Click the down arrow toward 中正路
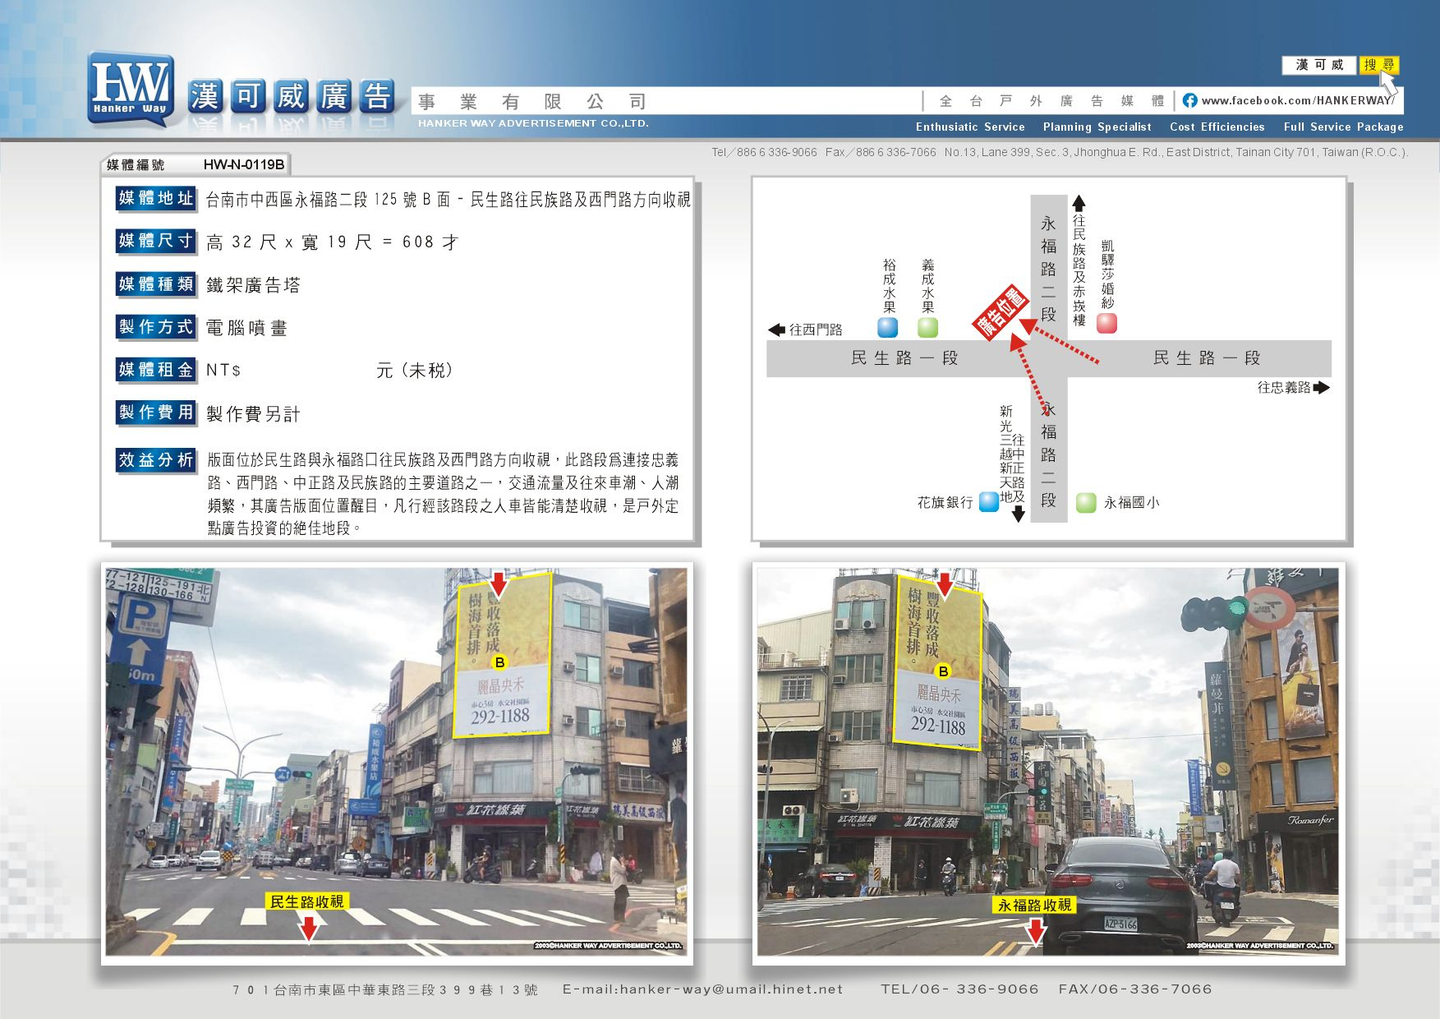Image resolution: width=1440 pixels, height=1019 pixels. point(1019,514)
